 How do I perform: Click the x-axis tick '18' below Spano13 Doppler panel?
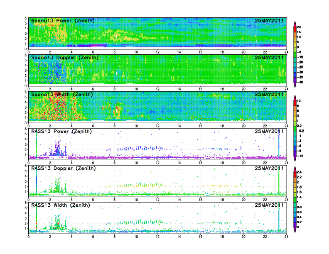pyautogui.click(x=222, y=89)
